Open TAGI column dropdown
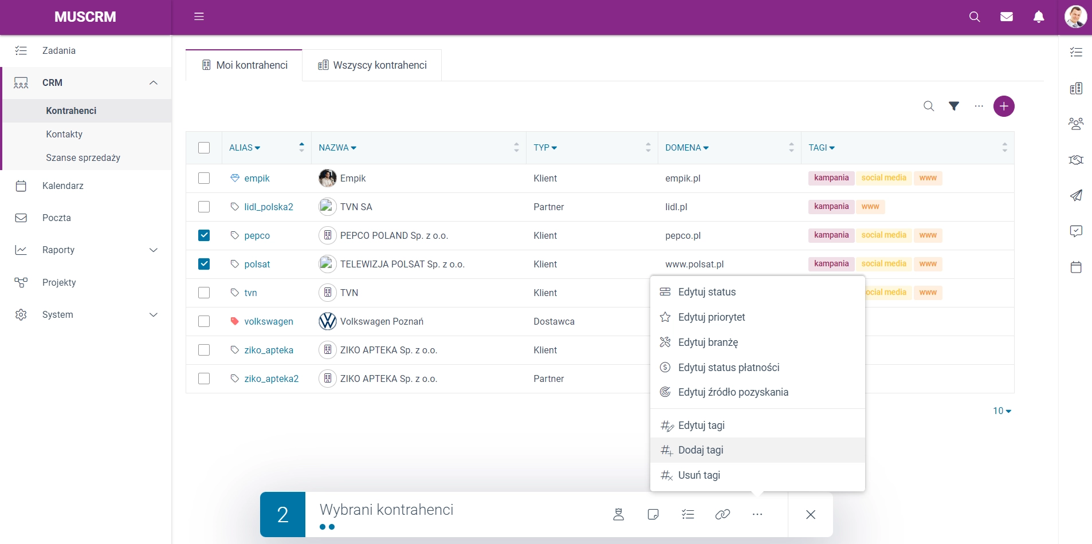The width and height of the screenshot is (1092, 544). point(822,148)
